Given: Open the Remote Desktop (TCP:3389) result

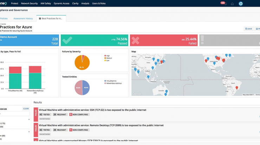Looking at the screenshot, I should 101,125.
